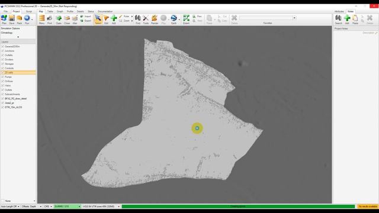
Task: Click the green progress bar
Action: coord(238,206)
